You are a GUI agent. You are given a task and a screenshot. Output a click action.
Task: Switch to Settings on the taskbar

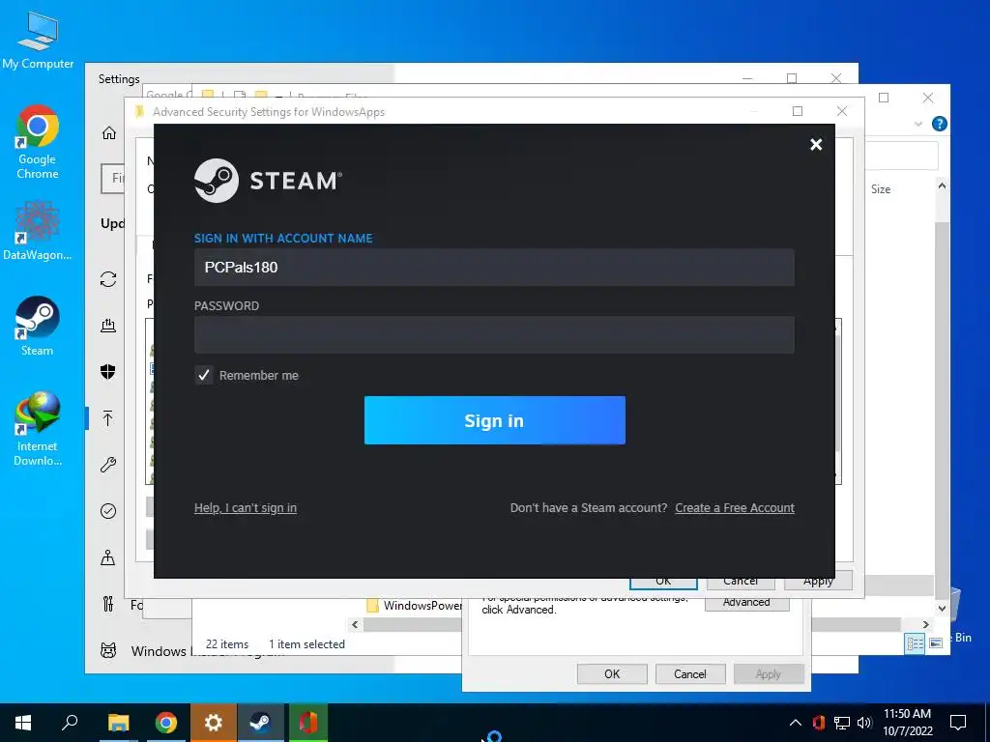pos(213,723)
